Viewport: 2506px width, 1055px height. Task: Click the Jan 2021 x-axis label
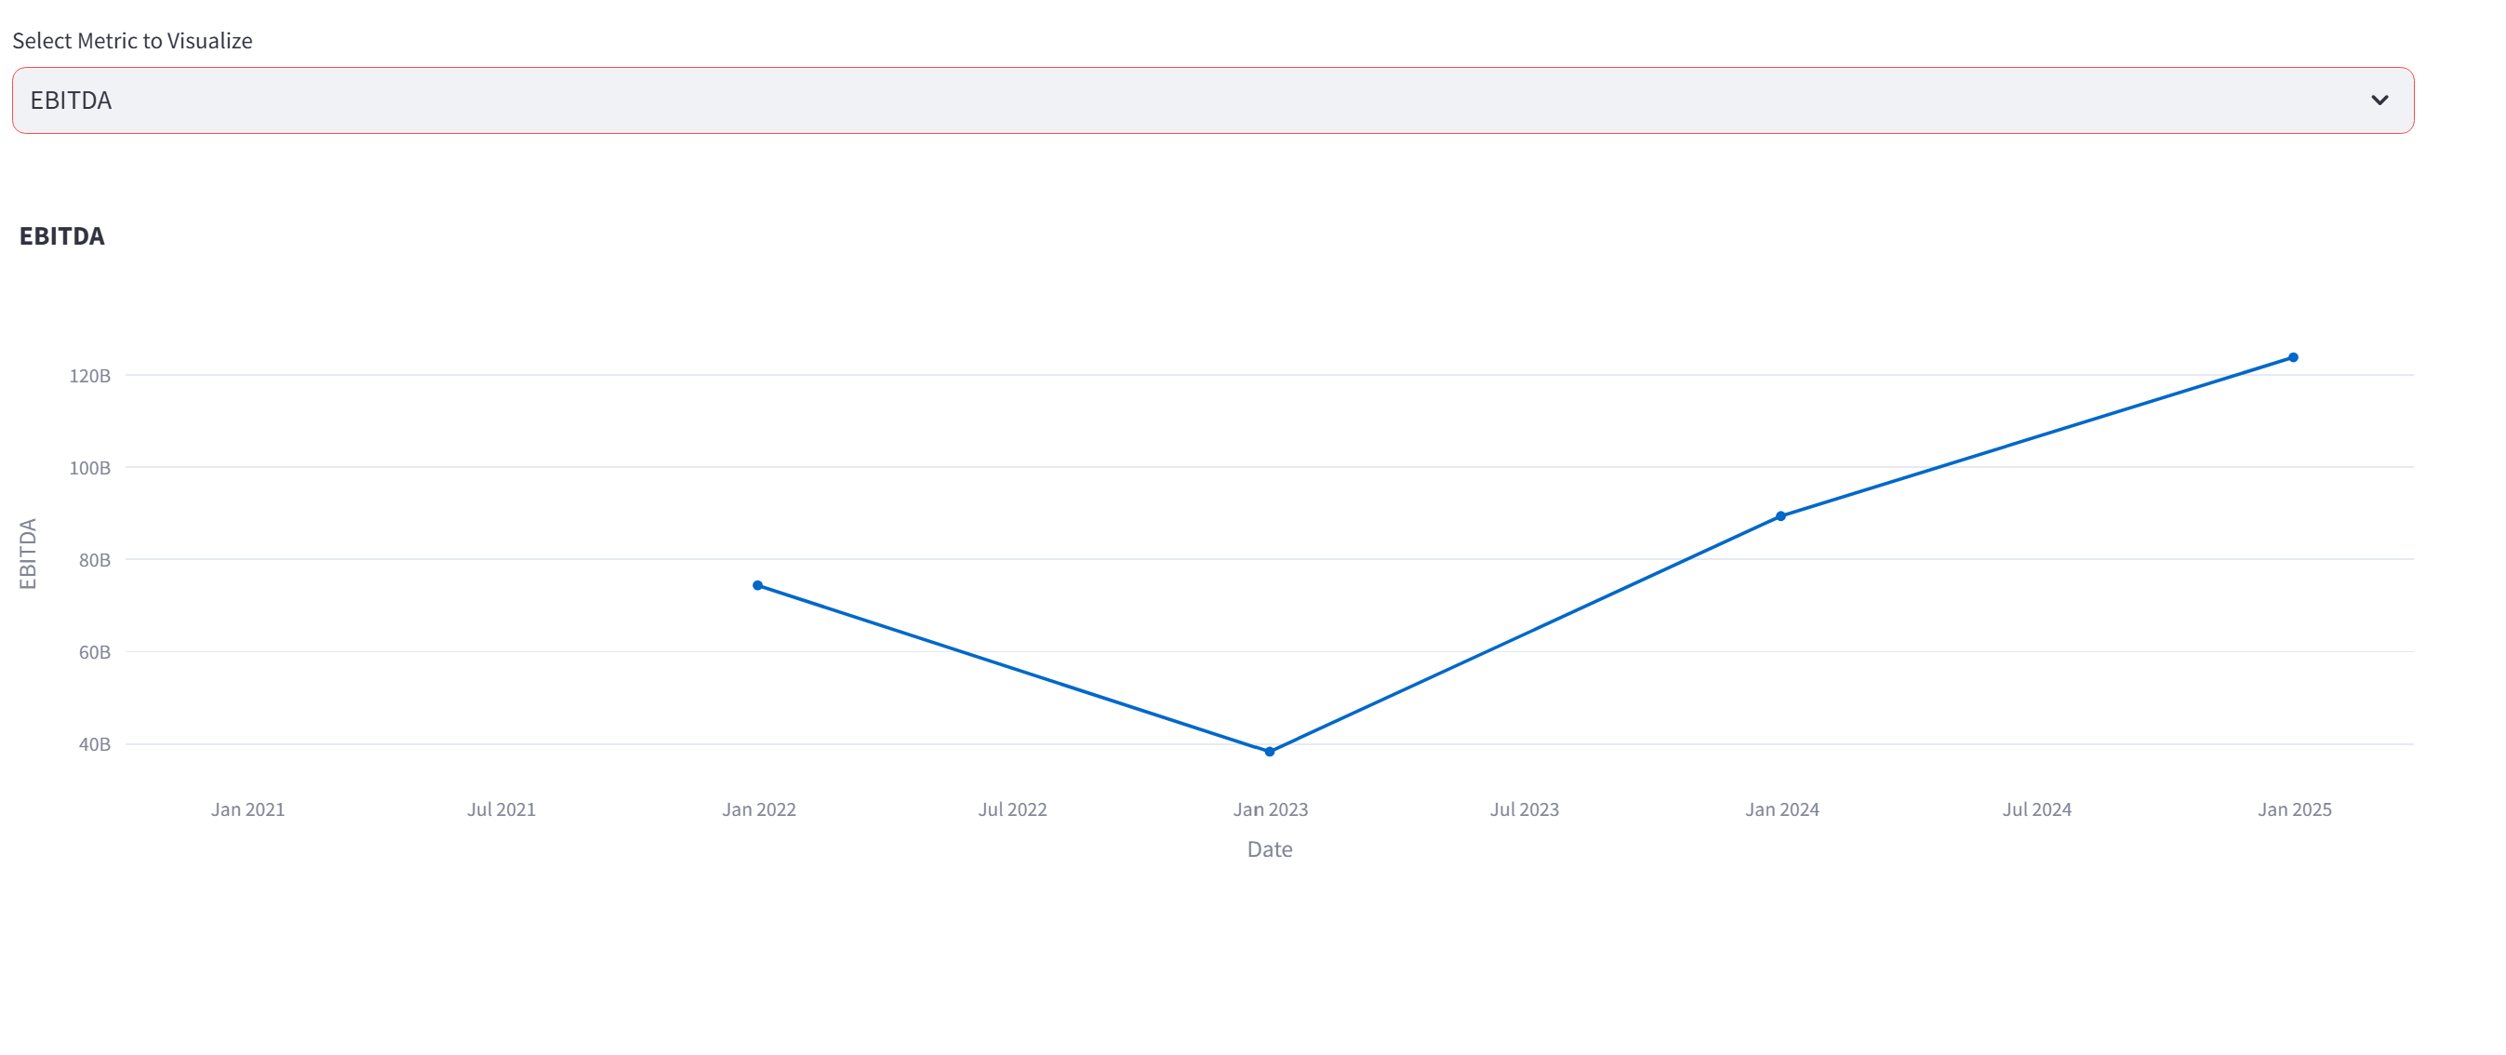248,808
